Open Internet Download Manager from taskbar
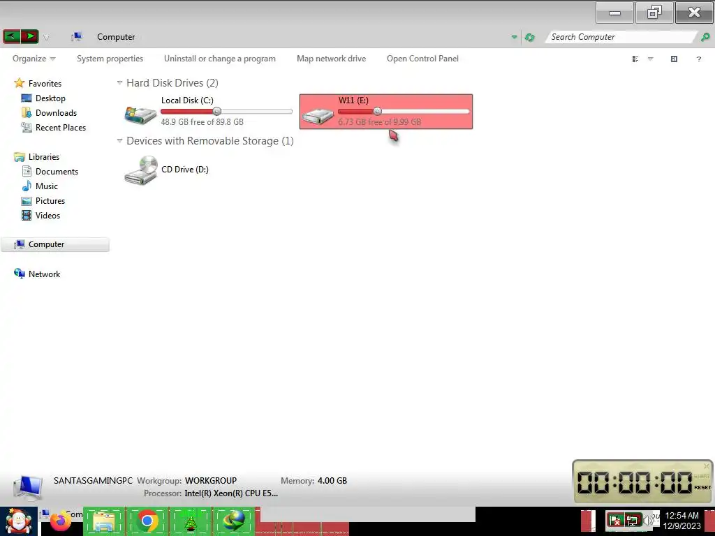715x536 pixels. click(x=233, y=521)
